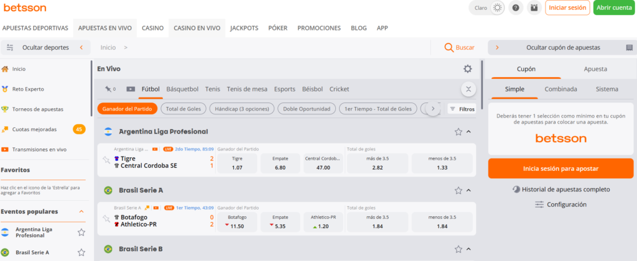Select the Tenis de mesa tab
This screenshot has width=637, height=261.
pos(247,89)
